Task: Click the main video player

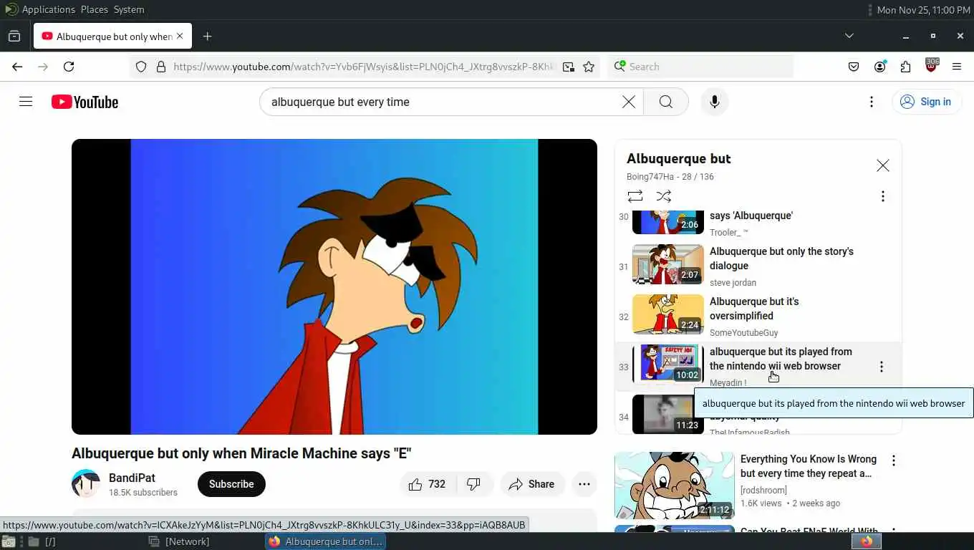Action: coord(334,286)
